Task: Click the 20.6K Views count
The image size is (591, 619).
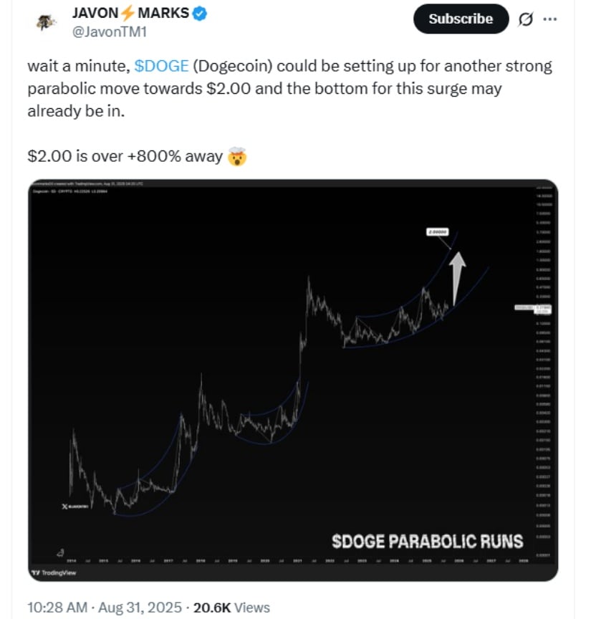Action: (x=231, y=607)
